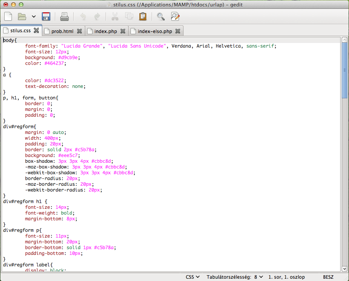
Task: Print the document using the printer icon
Action: (65, 17)
